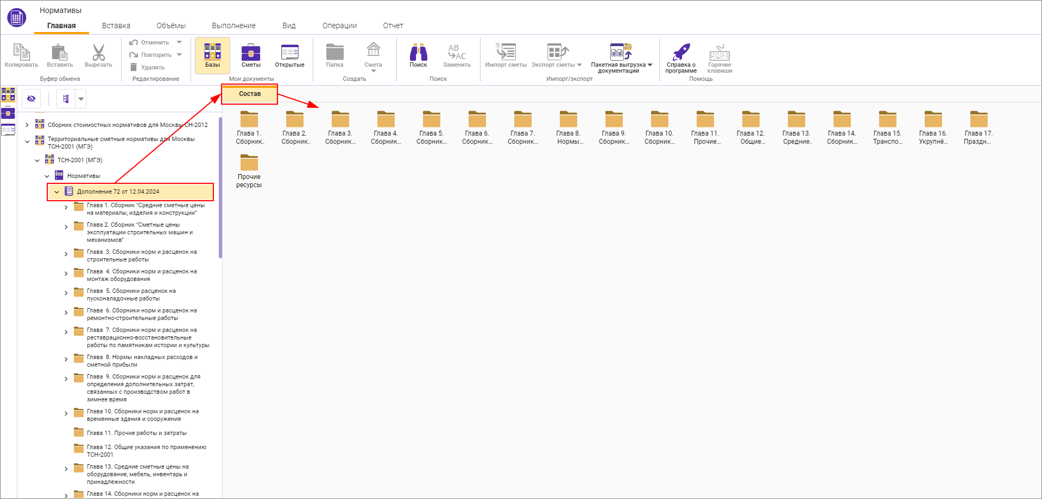Switch to Главная ribbon tab
Image resolution: width=1042 pixels, height=499 pixels.
(x=61, y=25)
